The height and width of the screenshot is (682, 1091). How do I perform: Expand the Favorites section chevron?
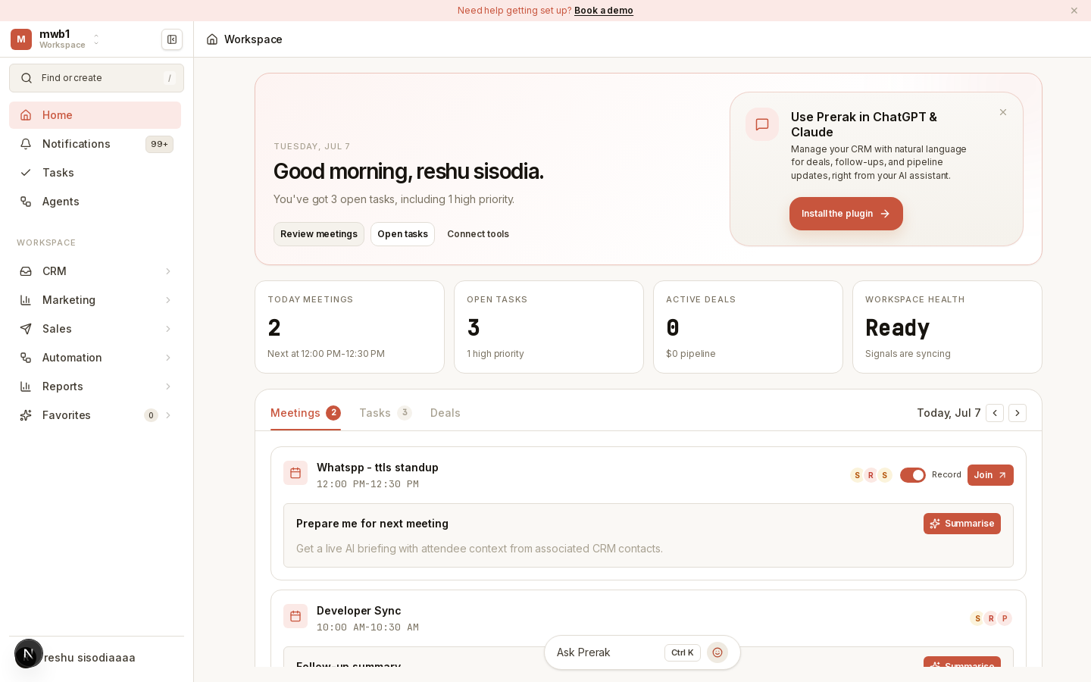pos(168,415)
